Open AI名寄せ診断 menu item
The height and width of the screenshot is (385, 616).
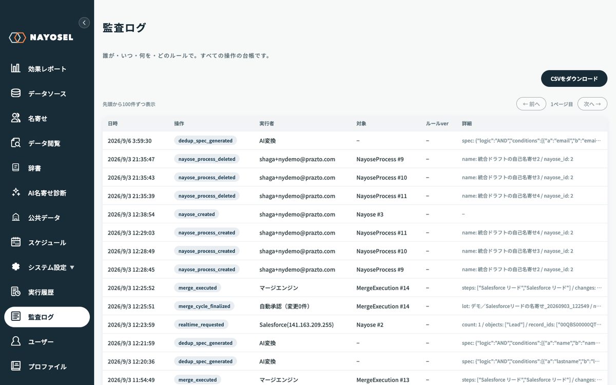pos(47,192)
